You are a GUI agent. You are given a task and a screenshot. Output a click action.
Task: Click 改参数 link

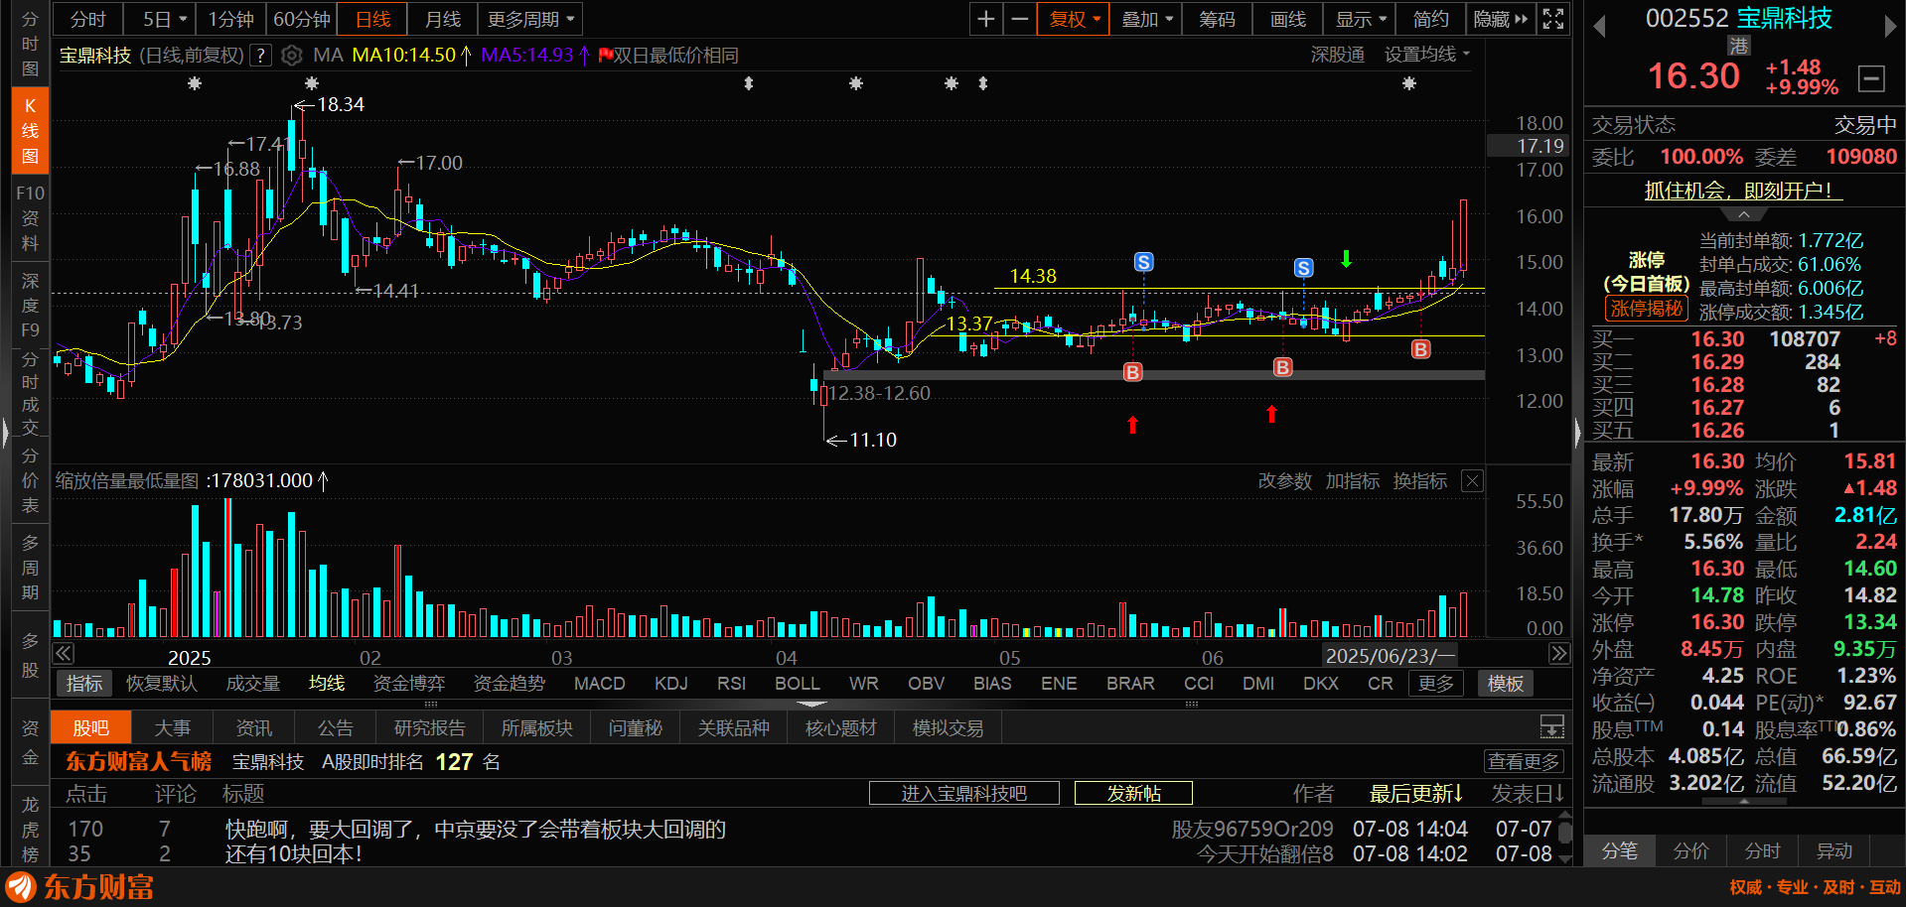[1284, 481]
